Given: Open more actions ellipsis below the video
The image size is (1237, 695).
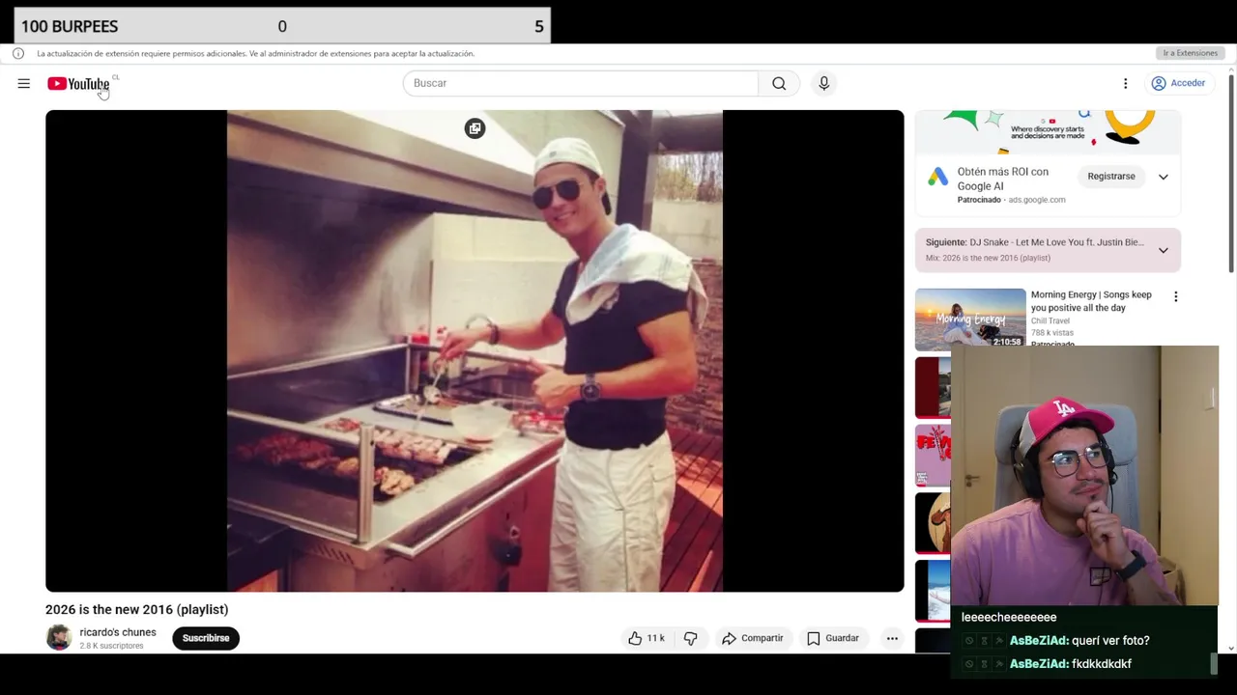Looking at the screenshot, I should coord(892,638).
